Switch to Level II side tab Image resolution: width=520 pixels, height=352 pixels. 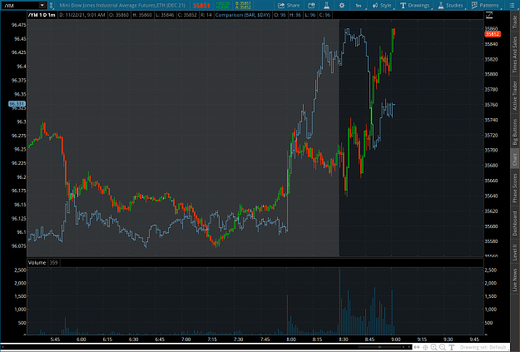[515, 252]
